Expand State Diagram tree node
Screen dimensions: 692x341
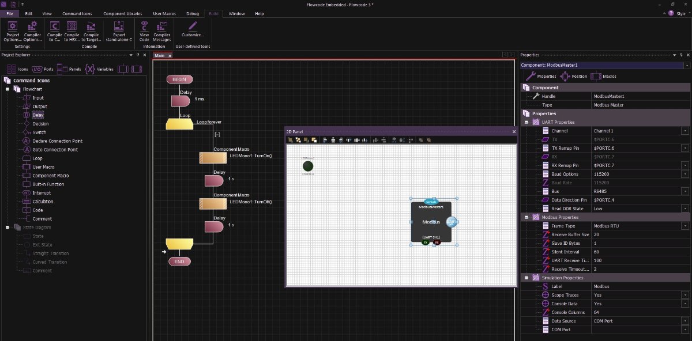tap(8, 228)
